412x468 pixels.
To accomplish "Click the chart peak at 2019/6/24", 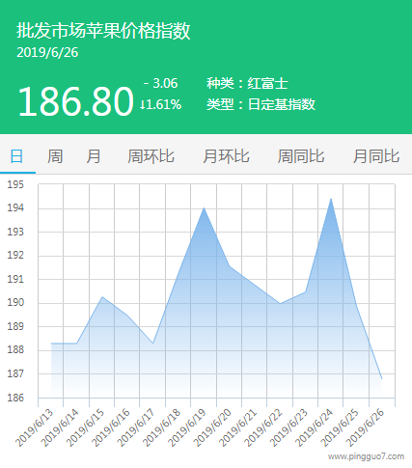I will (x=331, y=199).
